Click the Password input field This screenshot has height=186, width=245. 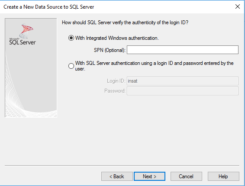point(183,91)
